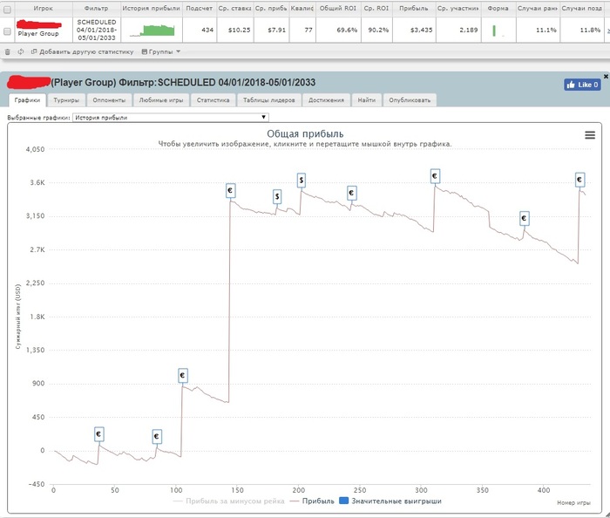610x518 pixels.
Task: Open the Выбранные графики dropdown
Action: [x=171, y=117]
